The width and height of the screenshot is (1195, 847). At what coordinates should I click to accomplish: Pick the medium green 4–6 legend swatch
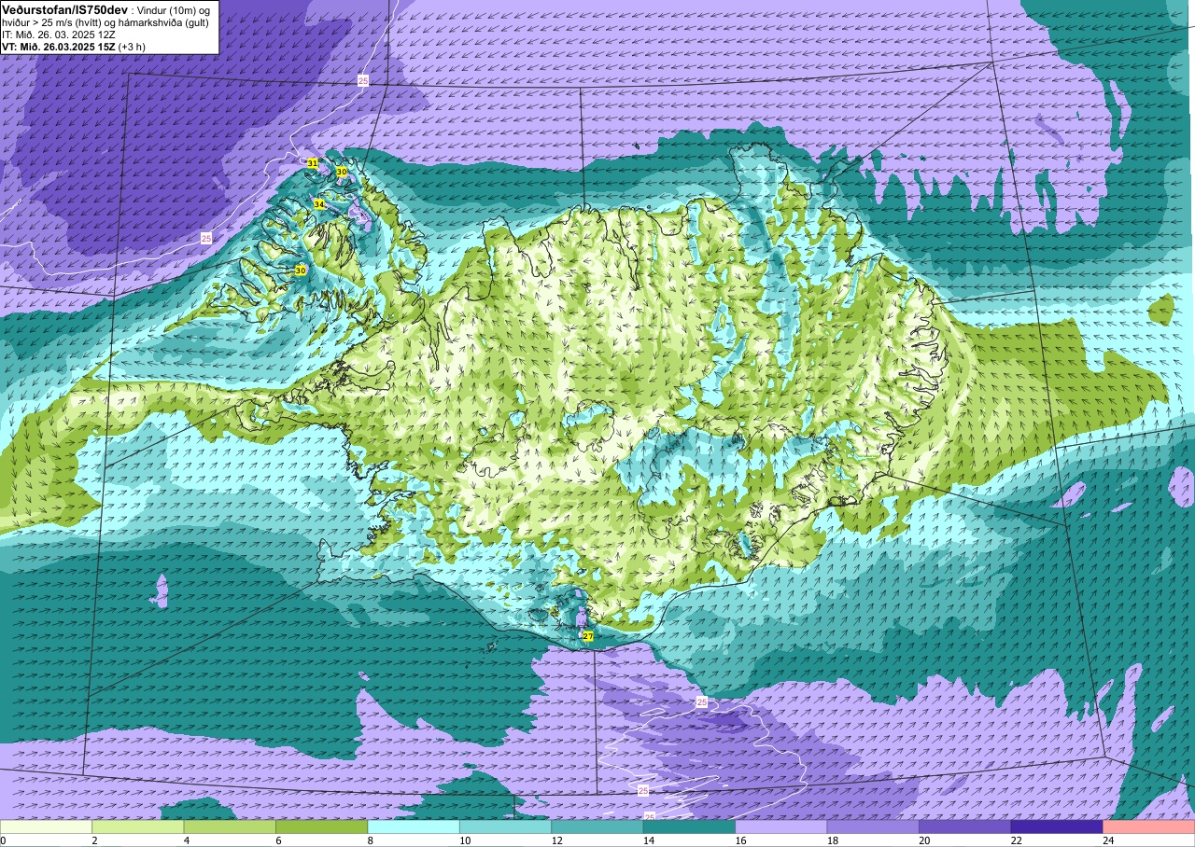pyautogui.click(x=230, y=826)
